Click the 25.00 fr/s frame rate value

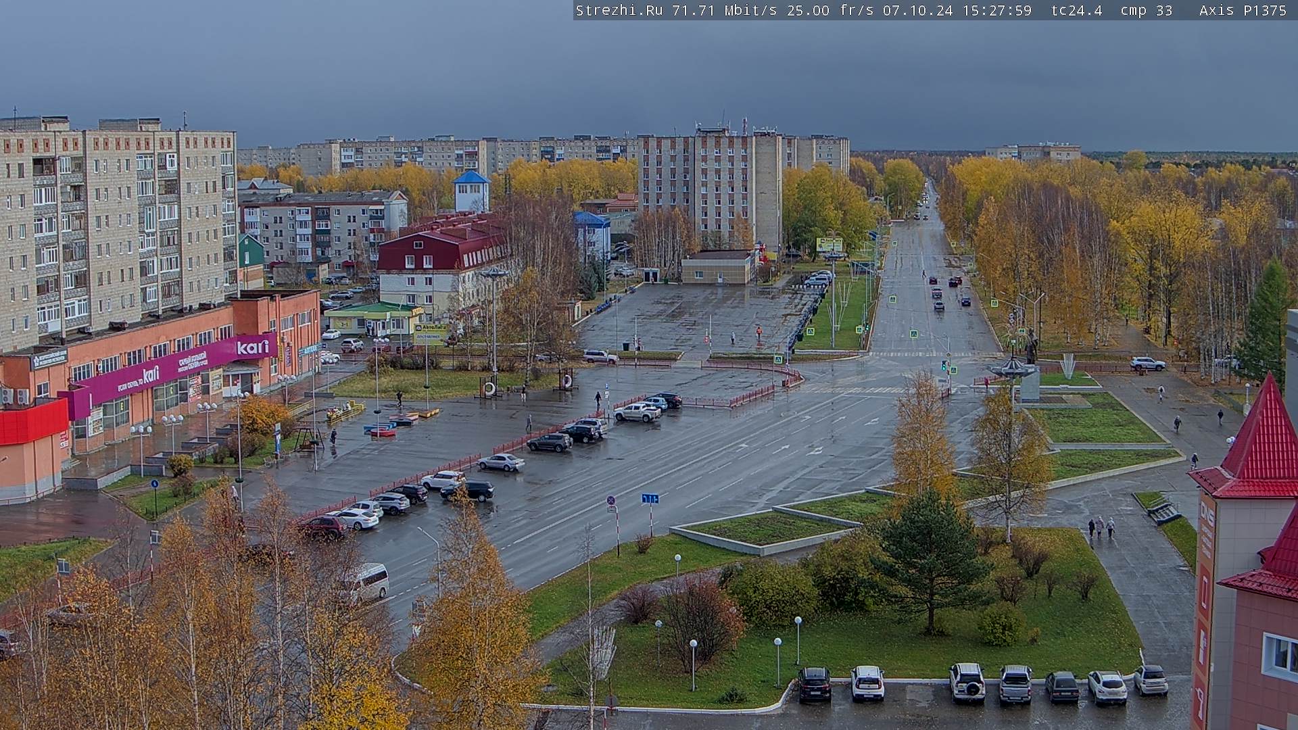coord(830,10)
